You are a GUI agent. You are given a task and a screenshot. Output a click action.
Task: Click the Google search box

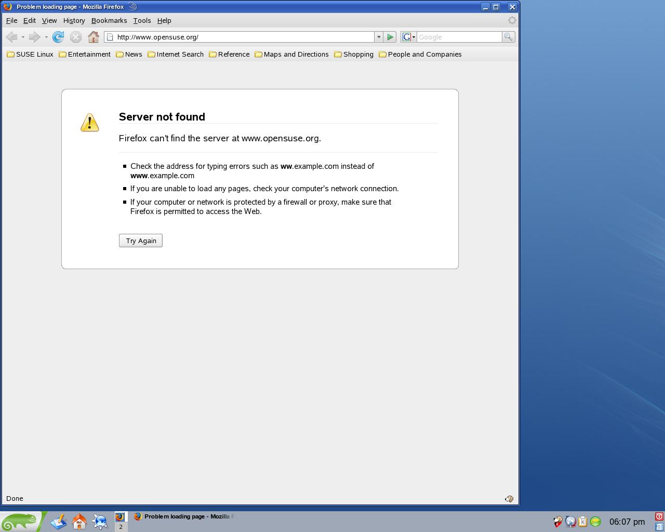tap(459, 37)
